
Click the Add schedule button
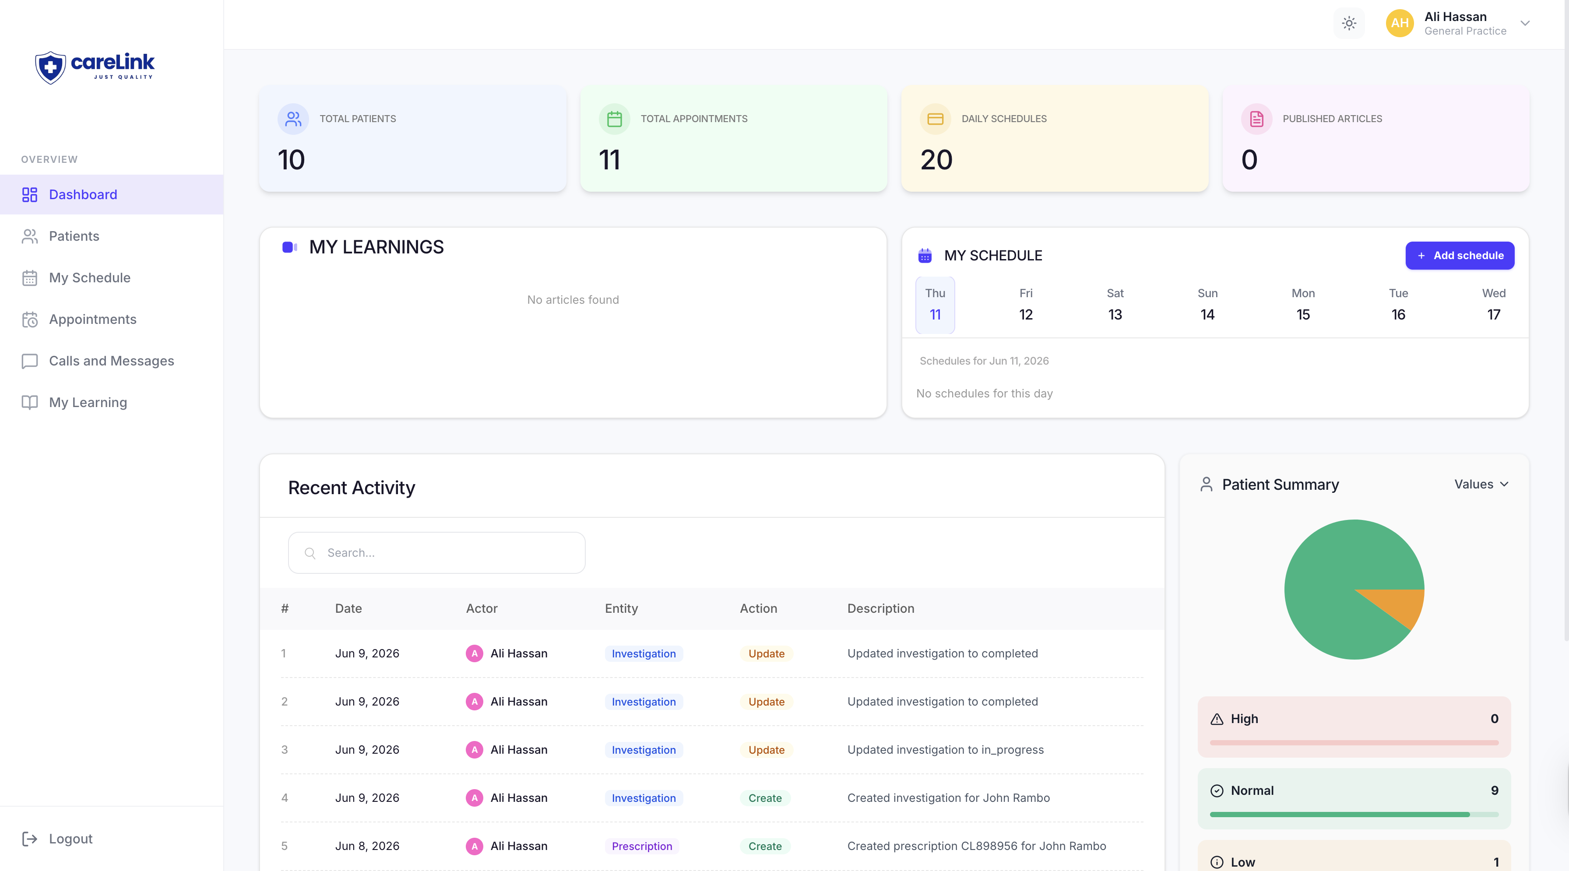[x=1460, y=256]
